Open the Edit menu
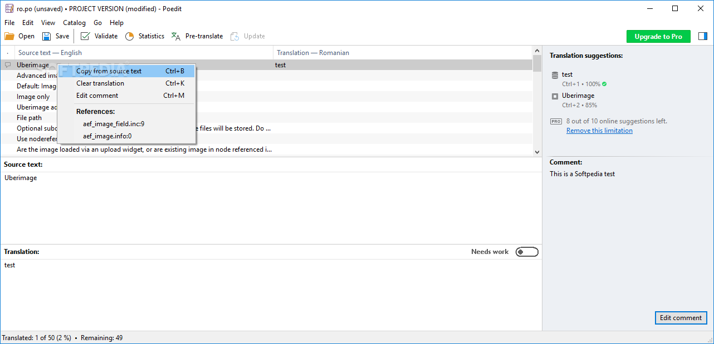The width and height of the screenshot is (714, 344). coord(28,23)
